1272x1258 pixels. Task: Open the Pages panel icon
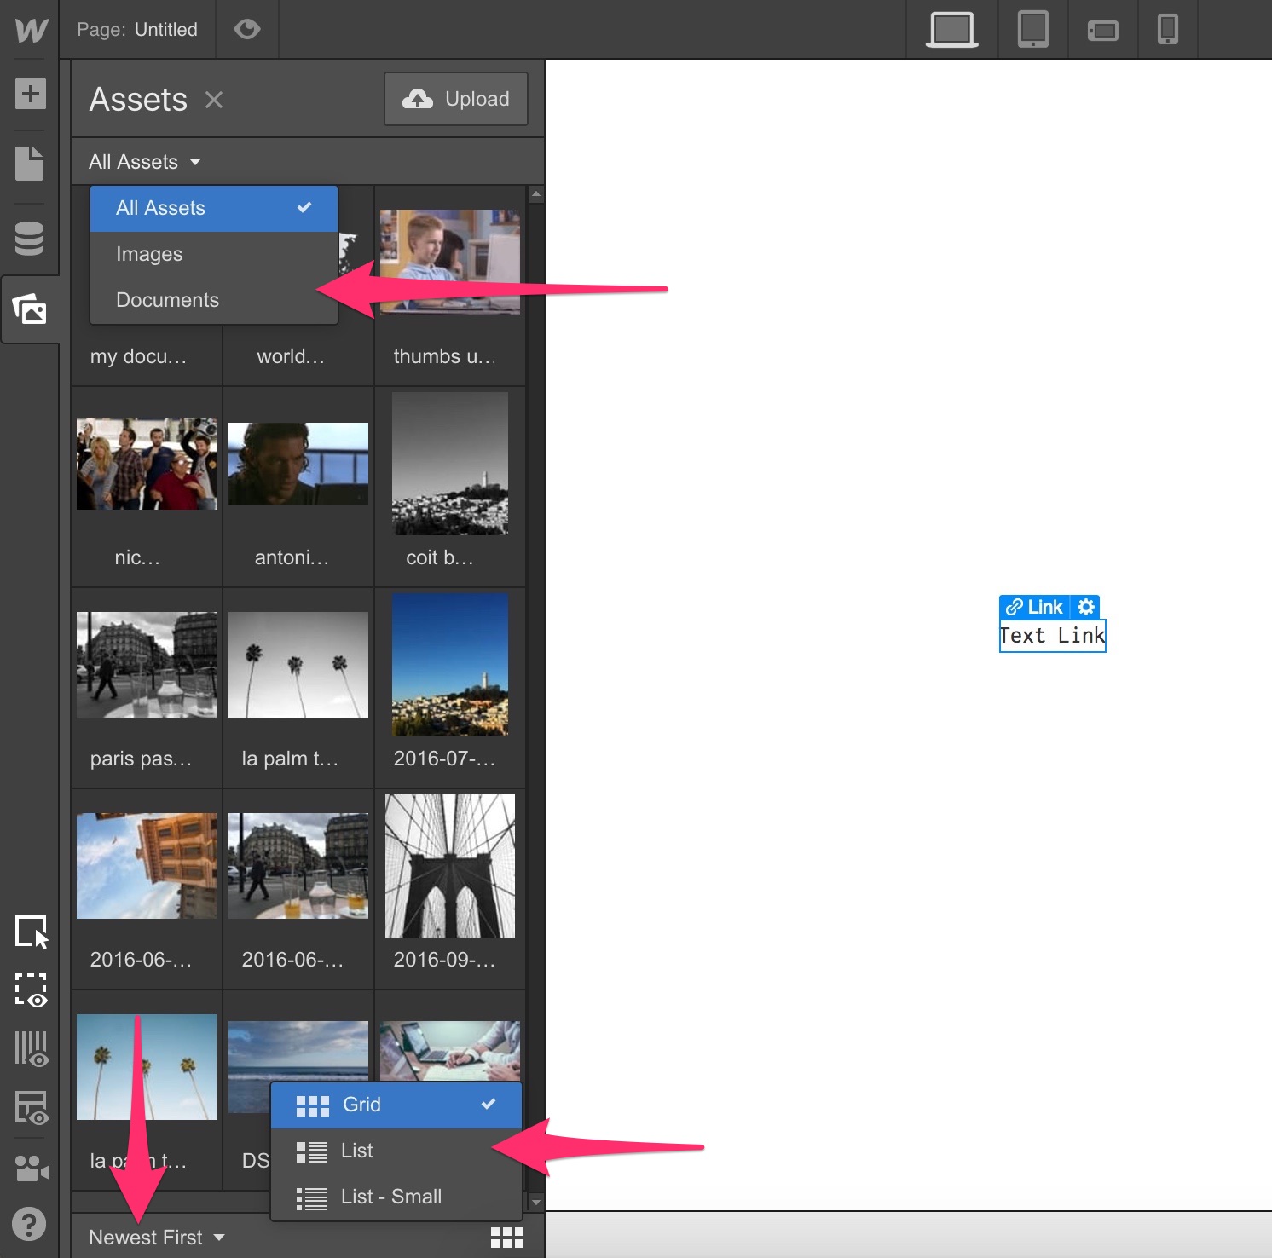[29, 164]
